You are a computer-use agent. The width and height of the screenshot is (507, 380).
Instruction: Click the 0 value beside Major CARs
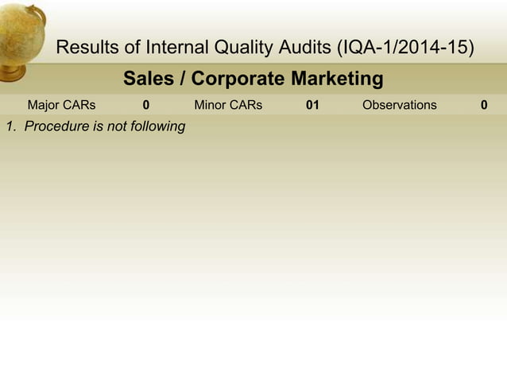pyautogui.click(x=146, y=105)
